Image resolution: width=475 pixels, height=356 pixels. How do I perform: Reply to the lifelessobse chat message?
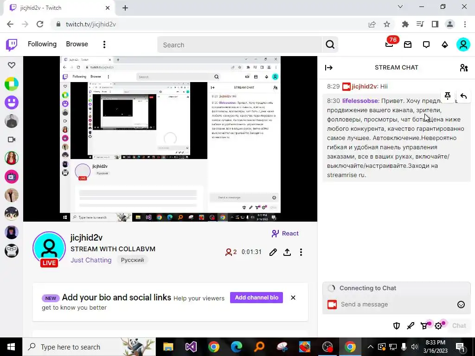463,96
